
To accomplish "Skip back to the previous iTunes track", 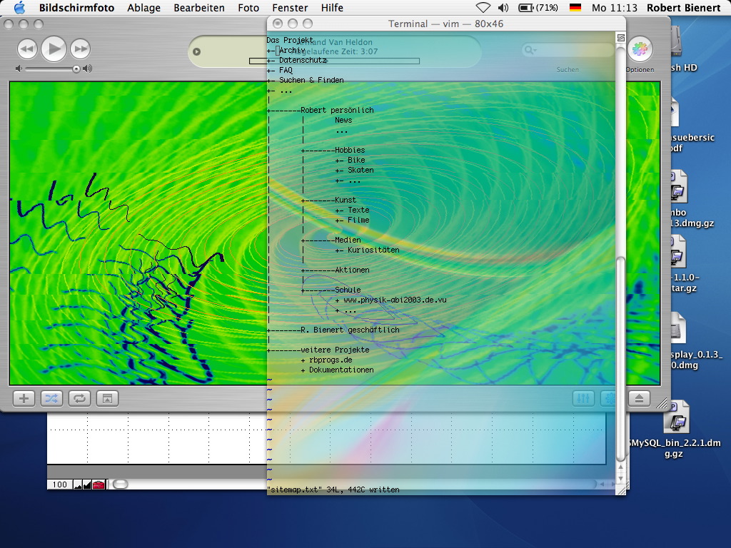I will click(x=28, y=49).
